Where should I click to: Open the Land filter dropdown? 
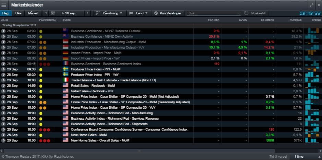(x=139, y=13)
